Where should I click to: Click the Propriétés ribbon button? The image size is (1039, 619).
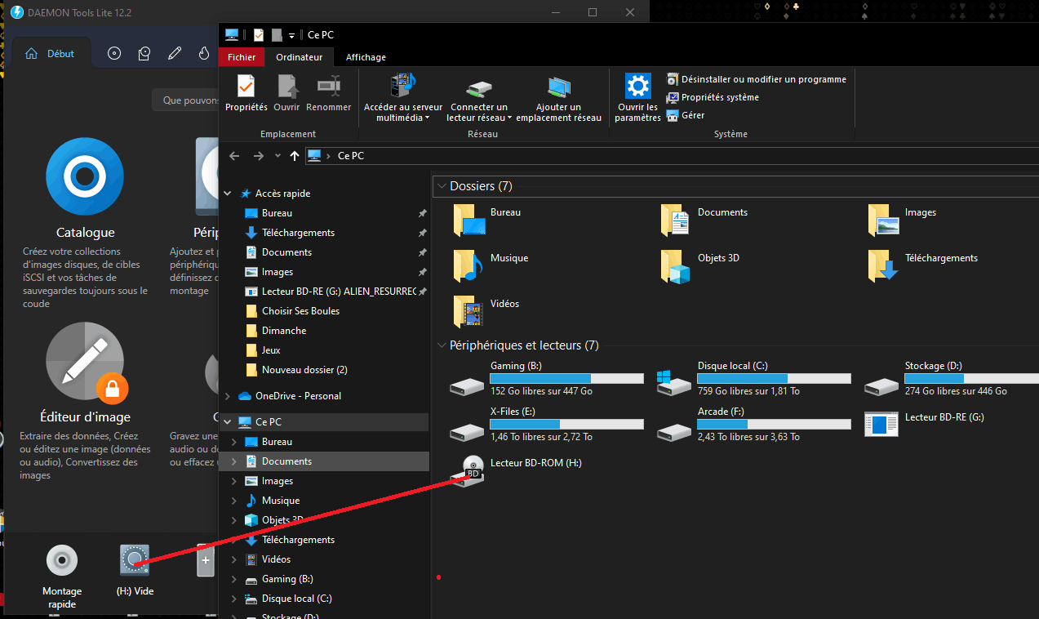pos(246,93)
